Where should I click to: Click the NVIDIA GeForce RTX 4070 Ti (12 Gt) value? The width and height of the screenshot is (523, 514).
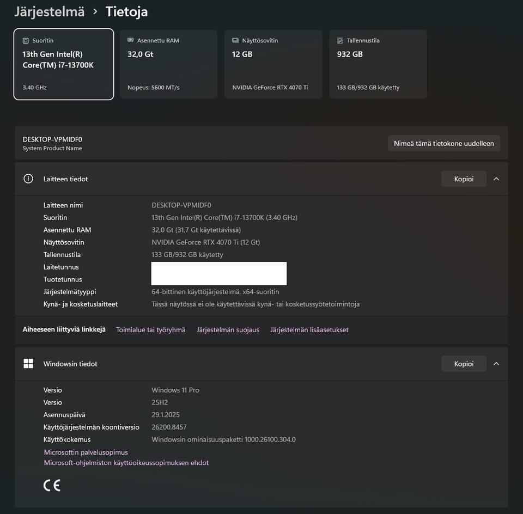coord(205,242)
